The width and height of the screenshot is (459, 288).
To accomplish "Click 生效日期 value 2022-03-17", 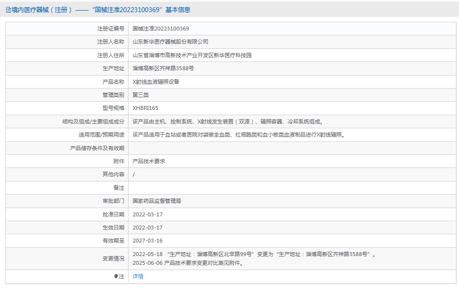I will click(x=147, y=227).
